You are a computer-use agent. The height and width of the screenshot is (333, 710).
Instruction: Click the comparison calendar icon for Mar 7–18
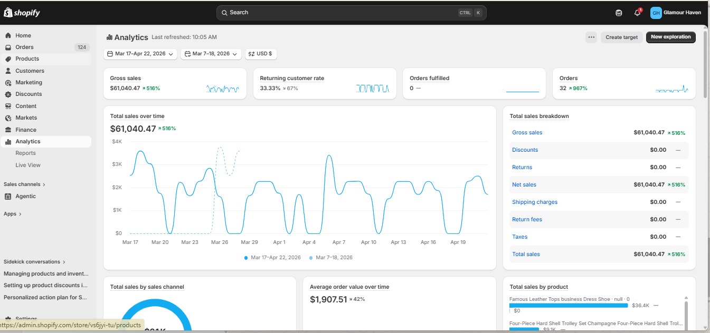point(187,54)
